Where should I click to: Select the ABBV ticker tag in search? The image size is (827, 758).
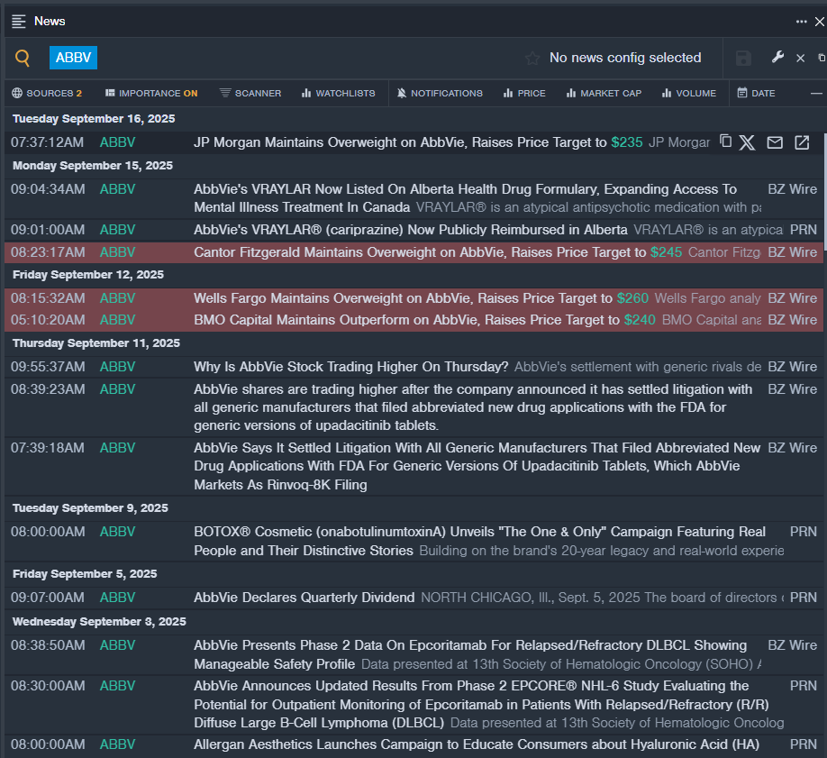point(73,58)
